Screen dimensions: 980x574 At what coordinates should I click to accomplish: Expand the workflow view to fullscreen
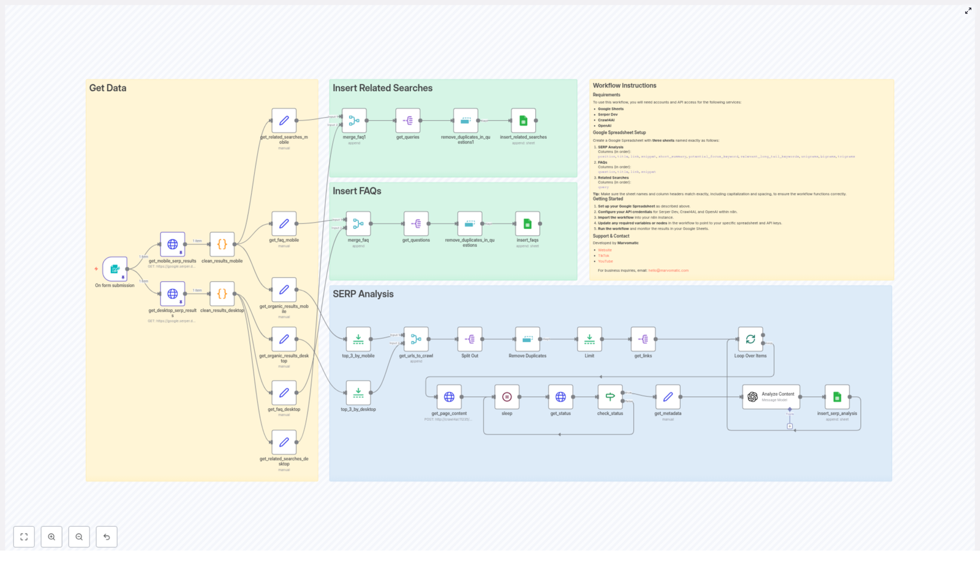[x=24, y=537]
